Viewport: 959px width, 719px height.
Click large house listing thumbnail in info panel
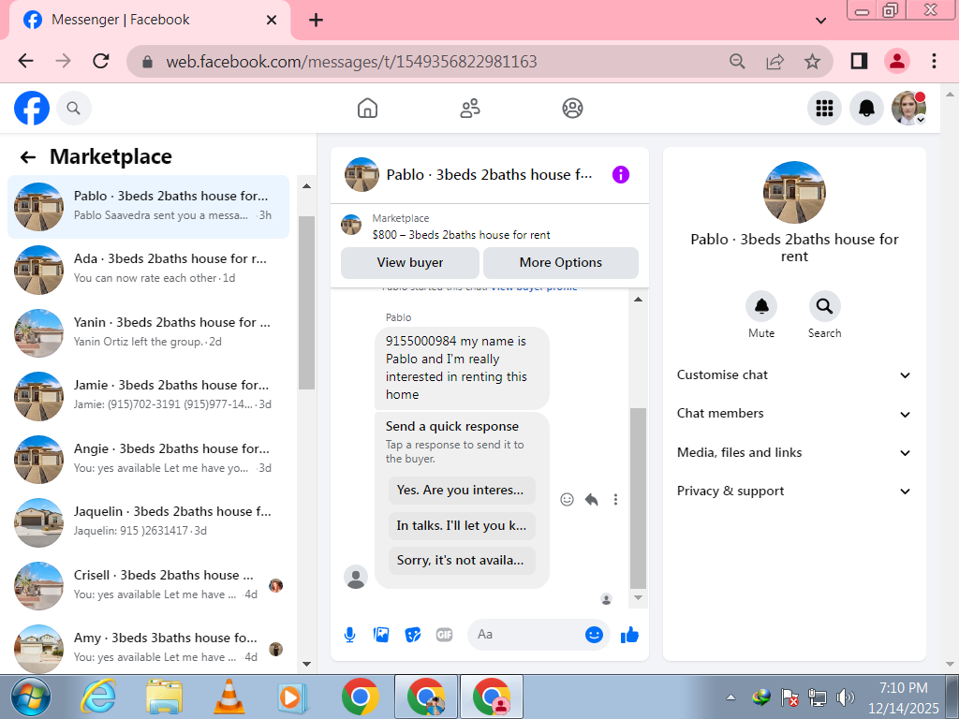pos(794,192)
